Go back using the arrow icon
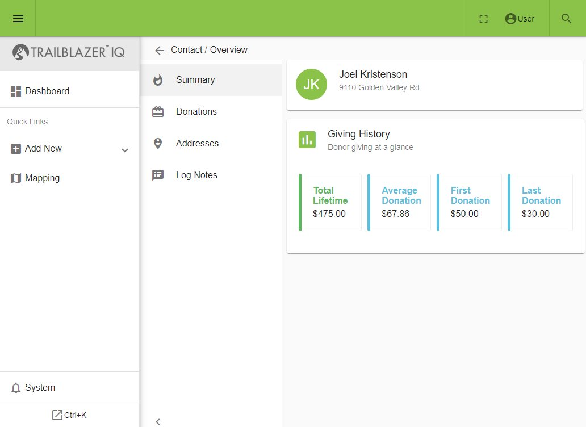The height and width of the screenshot is (427, 586). pos(160,51)
